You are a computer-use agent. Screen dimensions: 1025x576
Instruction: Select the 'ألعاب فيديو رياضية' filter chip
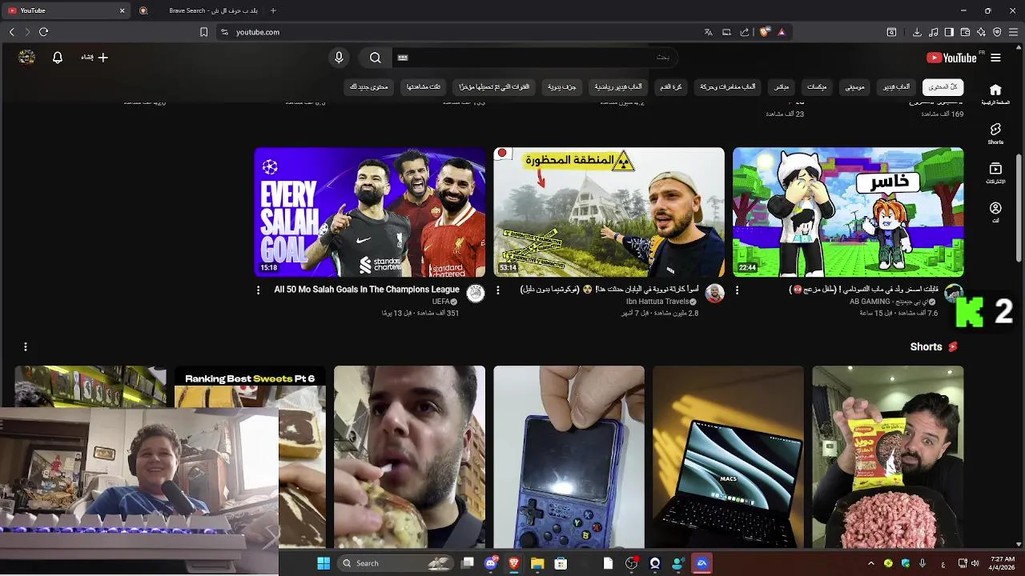[618, 86]
